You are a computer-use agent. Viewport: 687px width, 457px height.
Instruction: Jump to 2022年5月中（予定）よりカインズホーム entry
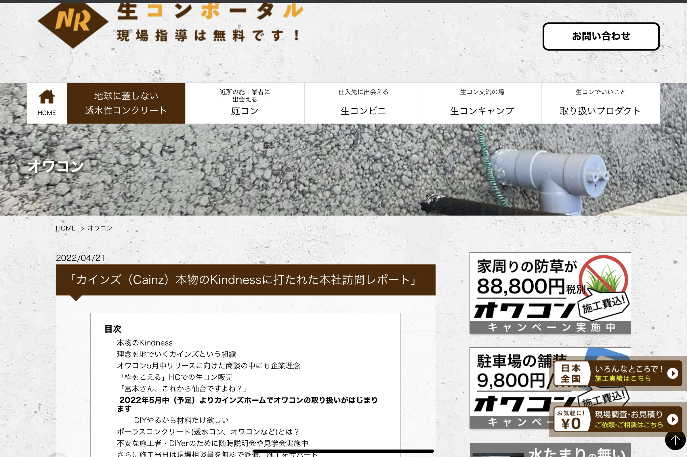pyautogui.click(x=247, y=404)
